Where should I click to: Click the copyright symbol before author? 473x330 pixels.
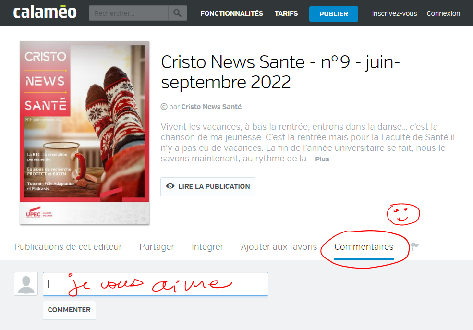click(164, 107)
